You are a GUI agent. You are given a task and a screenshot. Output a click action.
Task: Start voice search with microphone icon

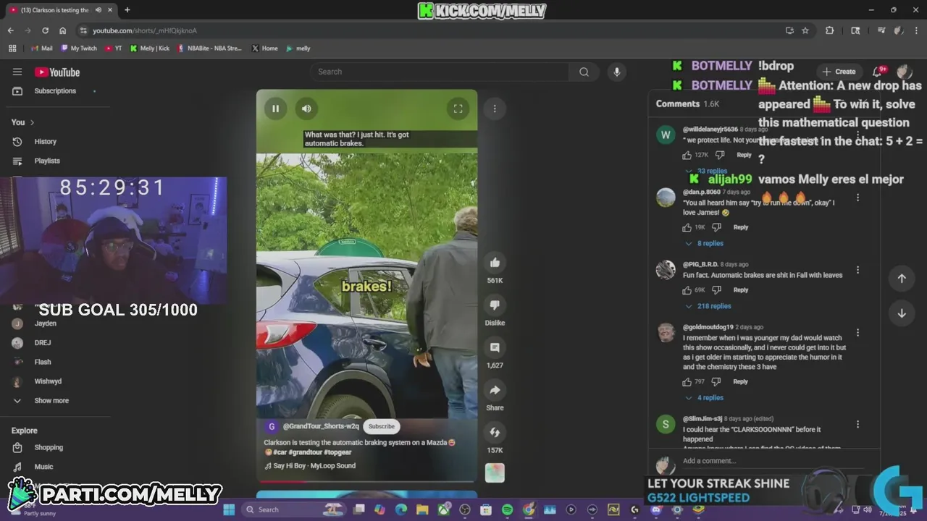[x=617, y=72]
